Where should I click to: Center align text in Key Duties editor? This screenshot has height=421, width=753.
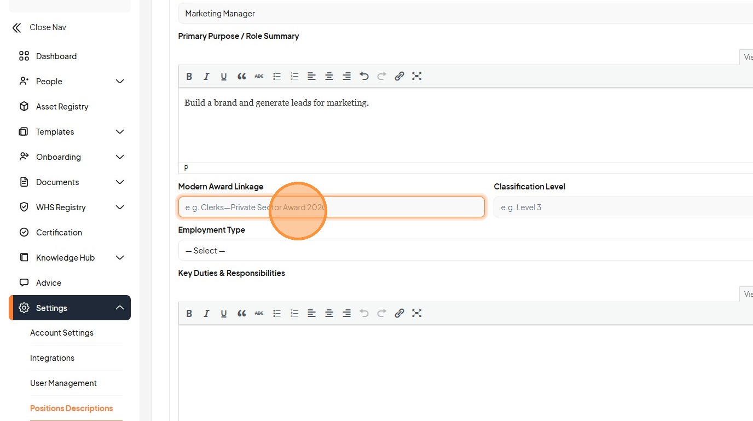click(x=329, y=314)
